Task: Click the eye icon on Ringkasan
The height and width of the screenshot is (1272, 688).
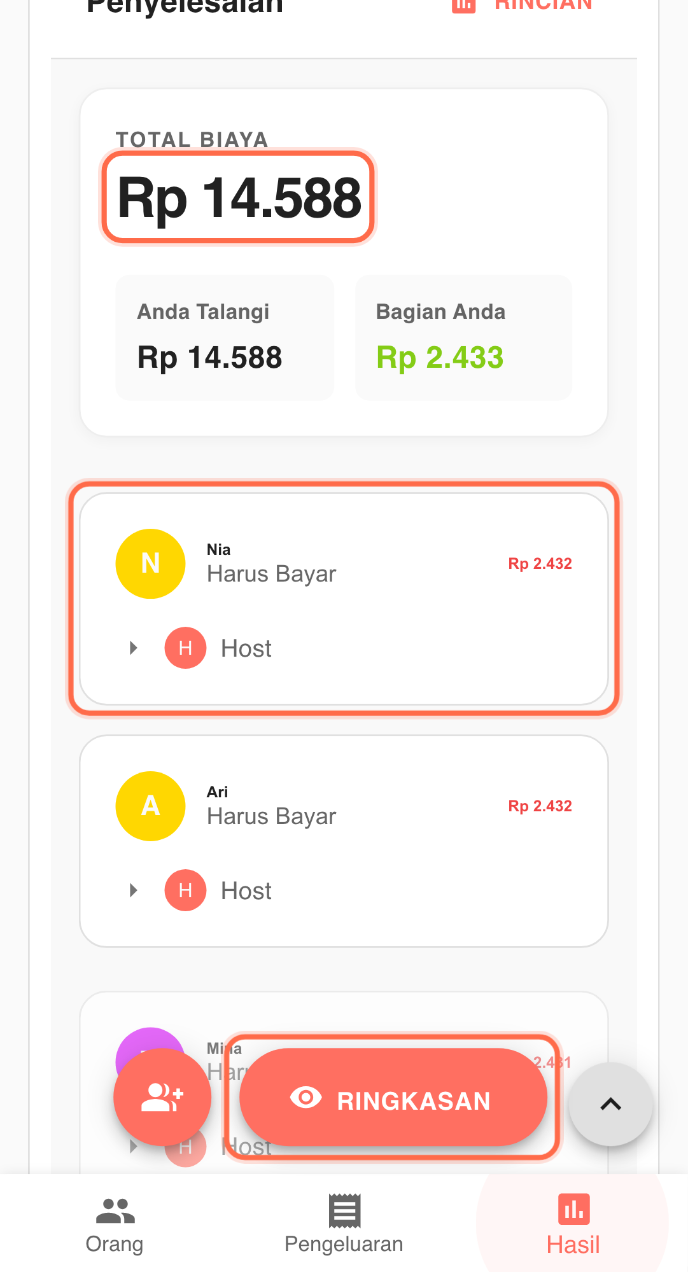Action: pos(305,1098)
